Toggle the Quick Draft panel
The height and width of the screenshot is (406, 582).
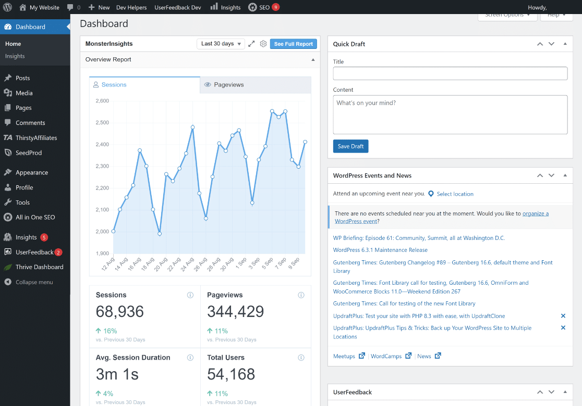pos(565,44)
